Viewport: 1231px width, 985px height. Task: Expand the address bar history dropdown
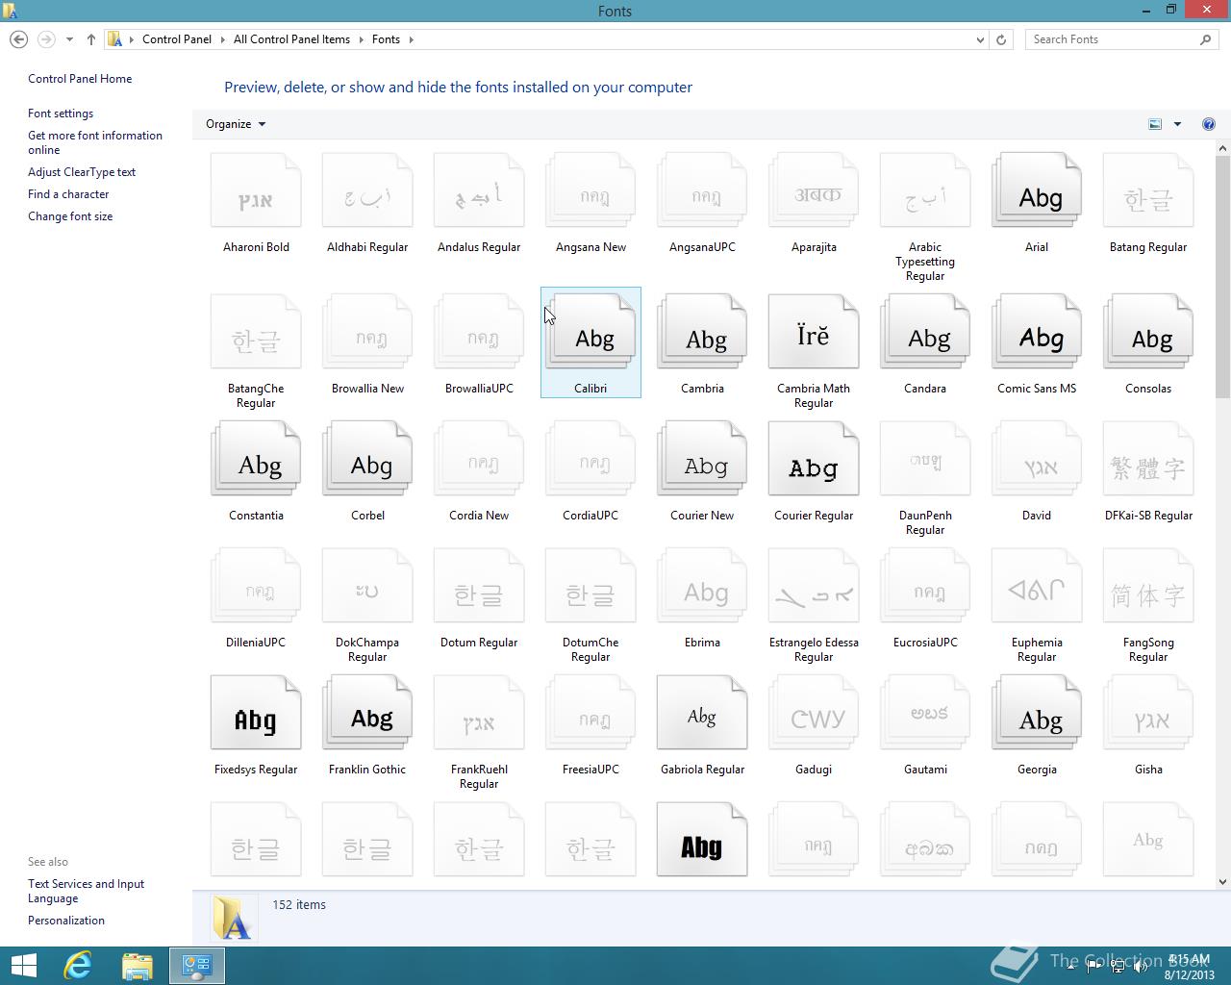pyautogui.click(x=980, y=39)
